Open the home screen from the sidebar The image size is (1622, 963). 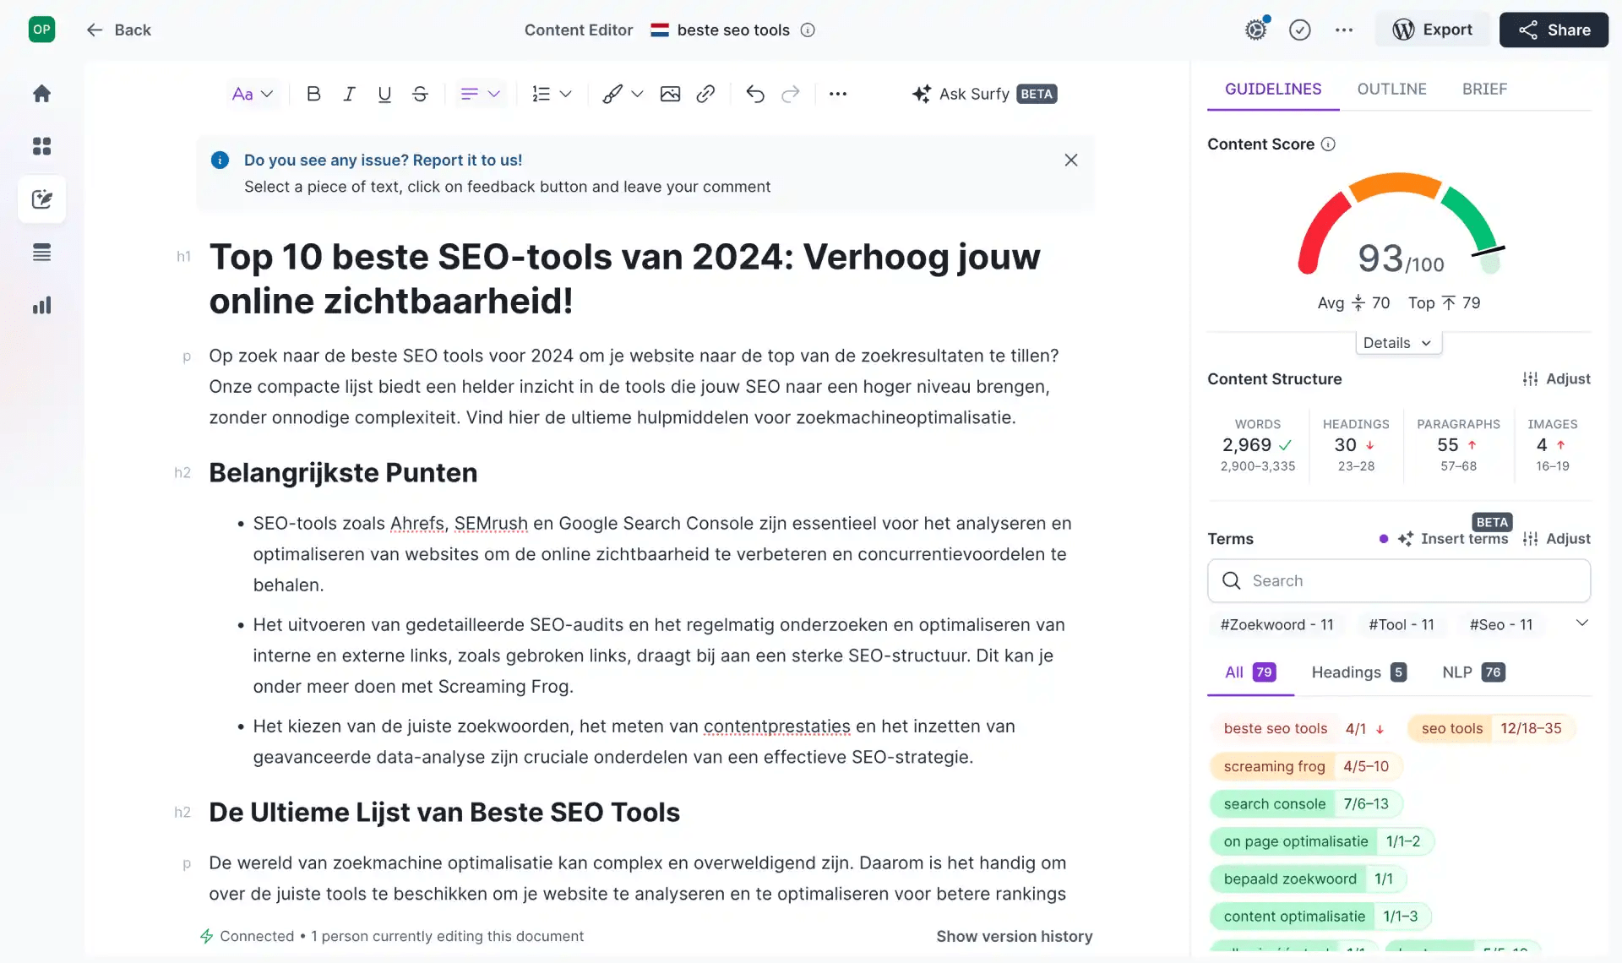(x=41, y=93)
